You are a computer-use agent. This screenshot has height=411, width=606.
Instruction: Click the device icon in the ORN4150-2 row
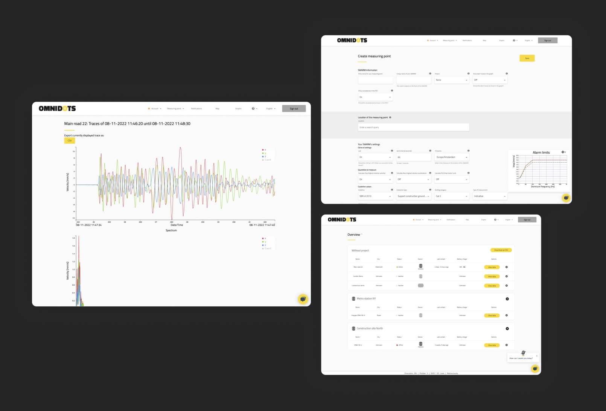coord(420,344)
